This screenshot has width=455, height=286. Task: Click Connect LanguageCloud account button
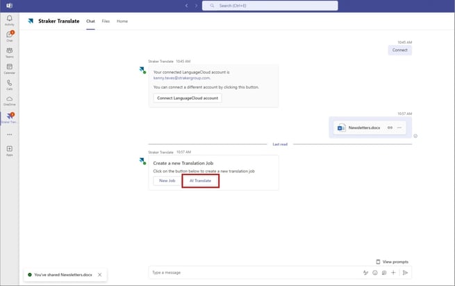188,98
